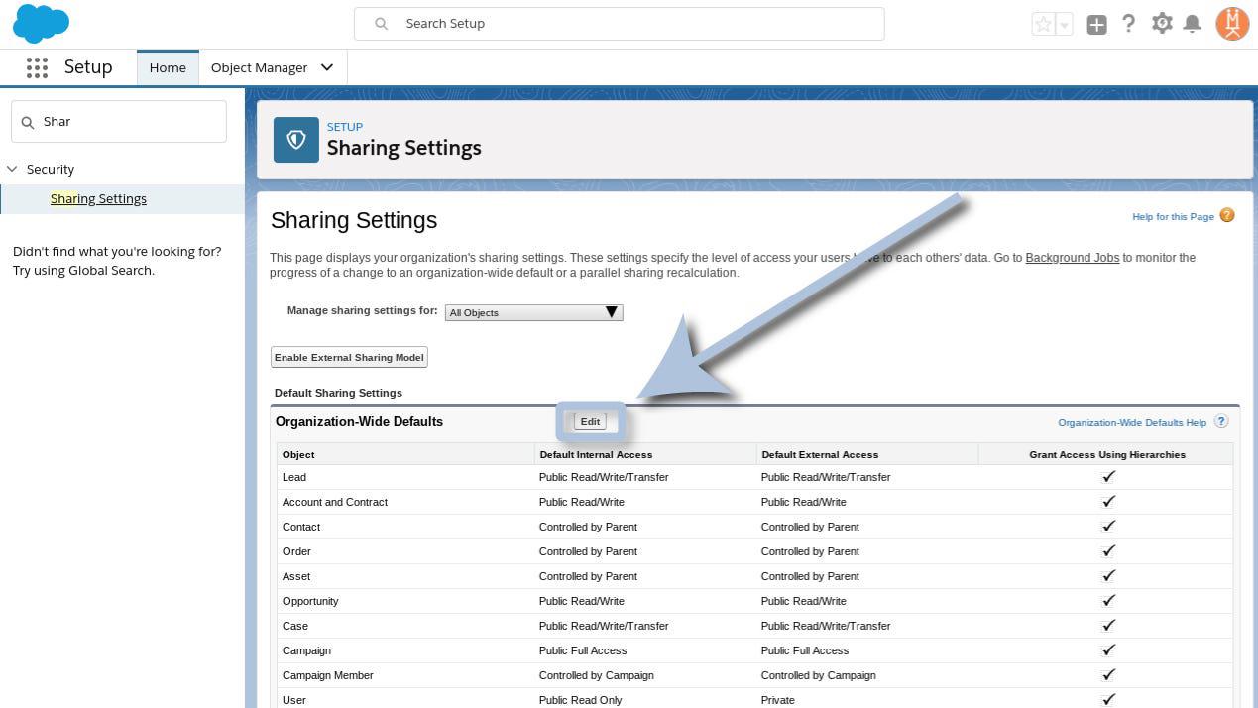Click the Organization-Wide Defaults help icon
1258x708 pixels.
tap(1221, 421)
